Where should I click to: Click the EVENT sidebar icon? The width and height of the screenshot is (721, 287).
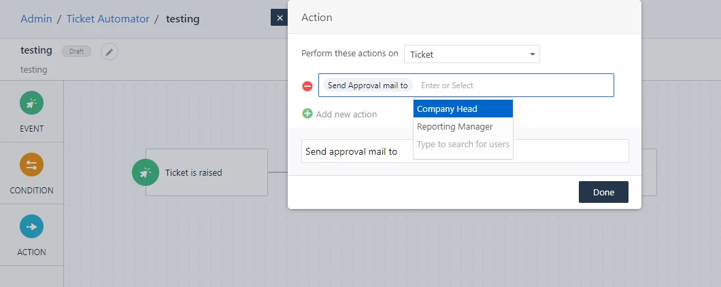[x=32, y=102]
